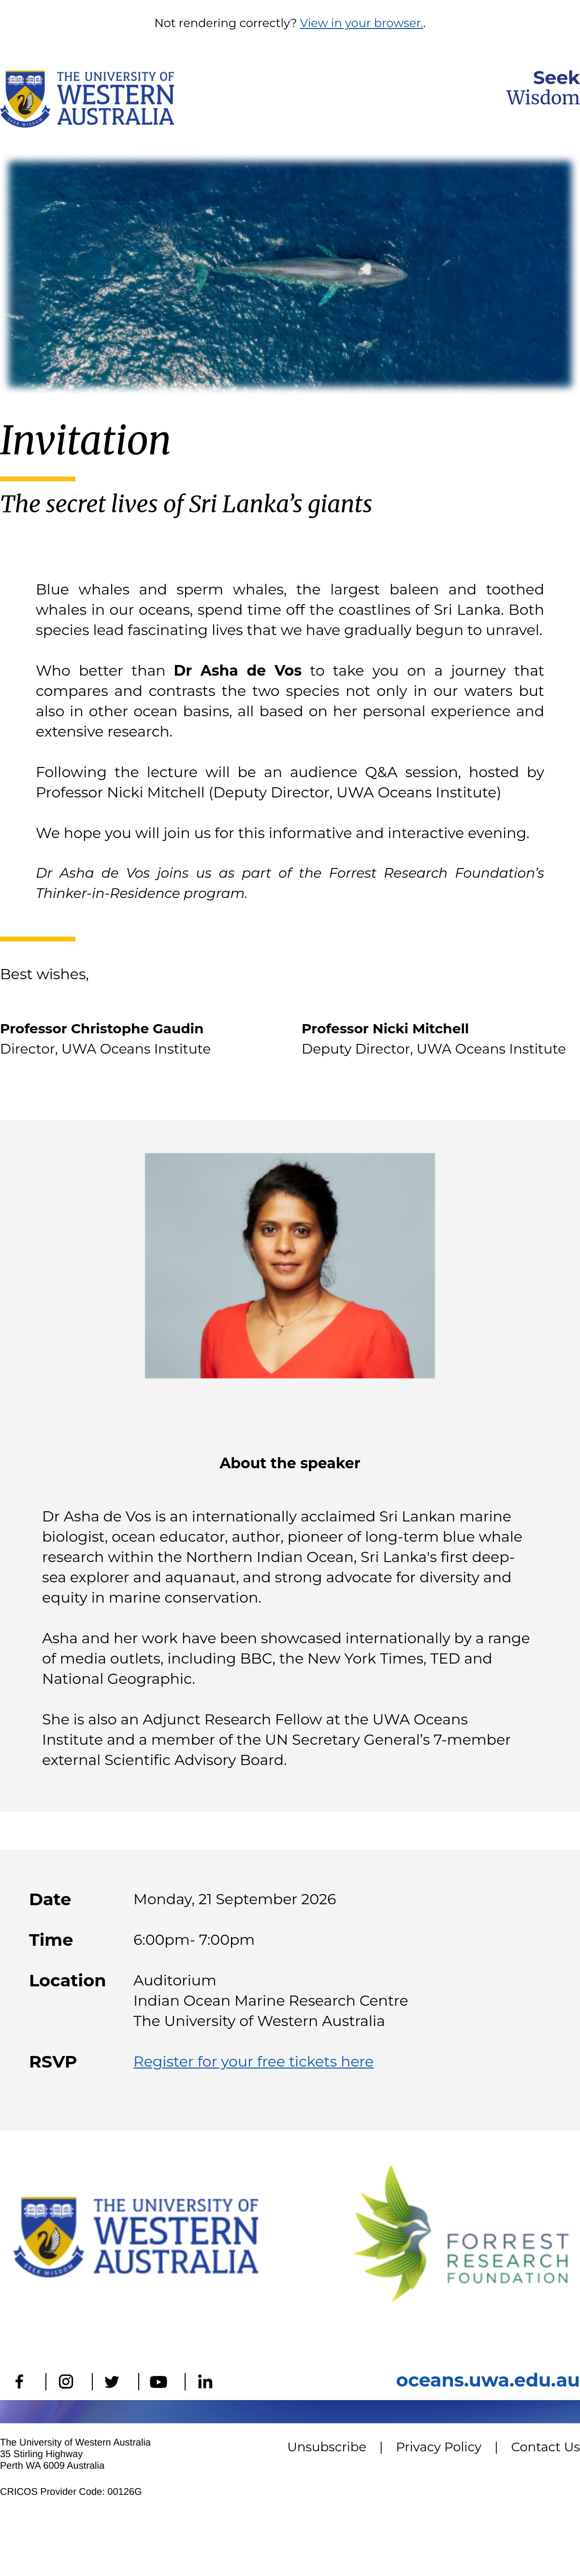This screenshot has width=580, height=2576.
Task: Open the Twitter bird icon
Action: 112,2381
